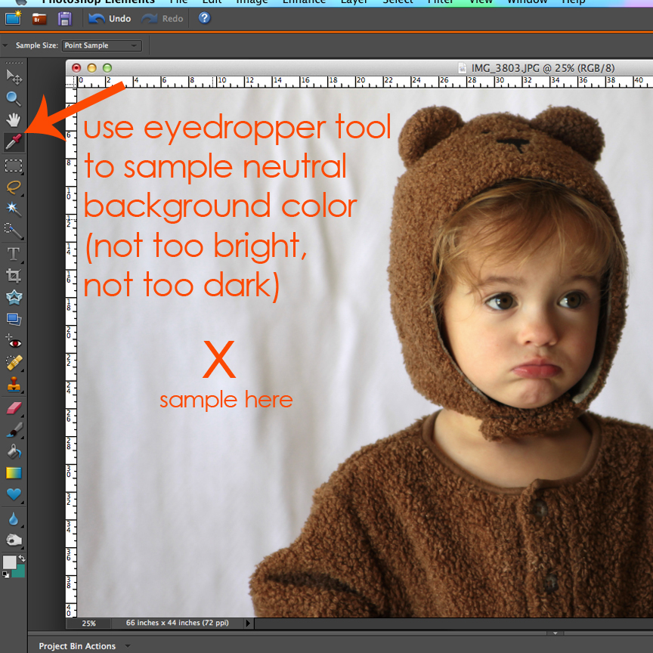Click the foreground color swatch

click(9, 562)
